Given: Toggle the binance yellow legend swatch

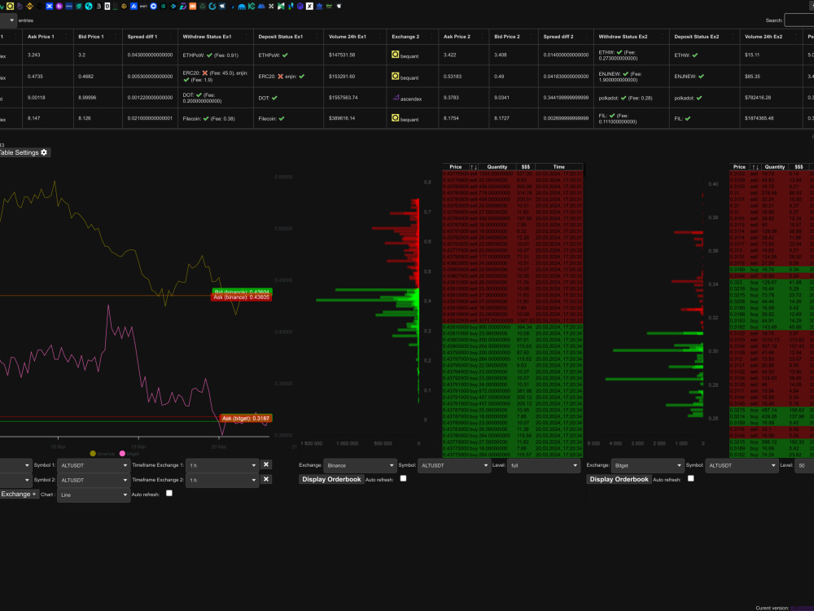Looking at the screenshot, I should [93, 454].
